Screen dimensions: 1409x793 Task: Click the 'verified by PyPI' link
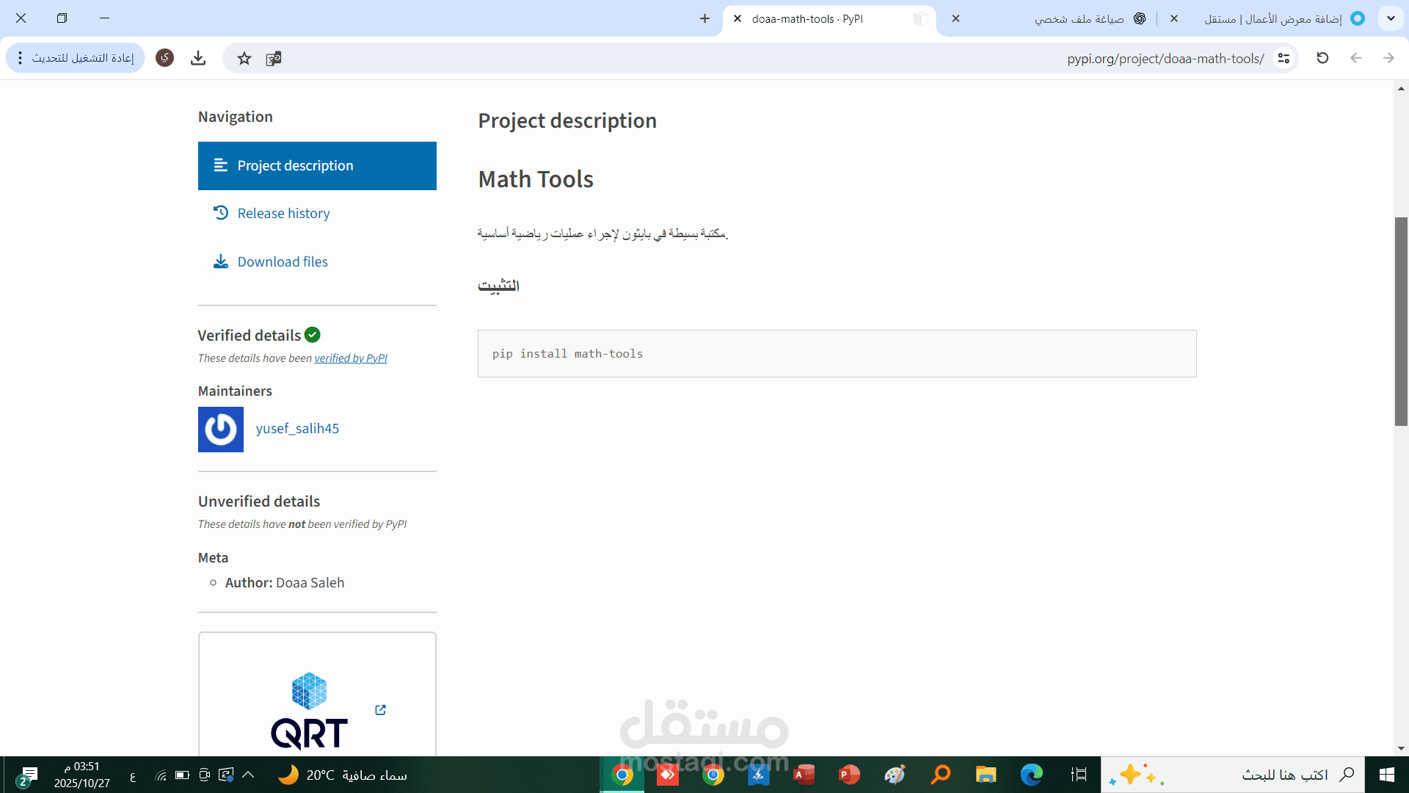pyautogui.click(x=351, y=358)
